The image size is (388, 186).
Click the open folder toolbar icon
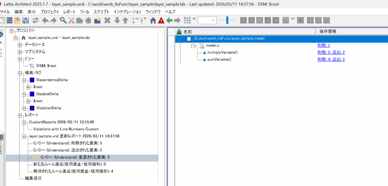click(x=17, y=20)
